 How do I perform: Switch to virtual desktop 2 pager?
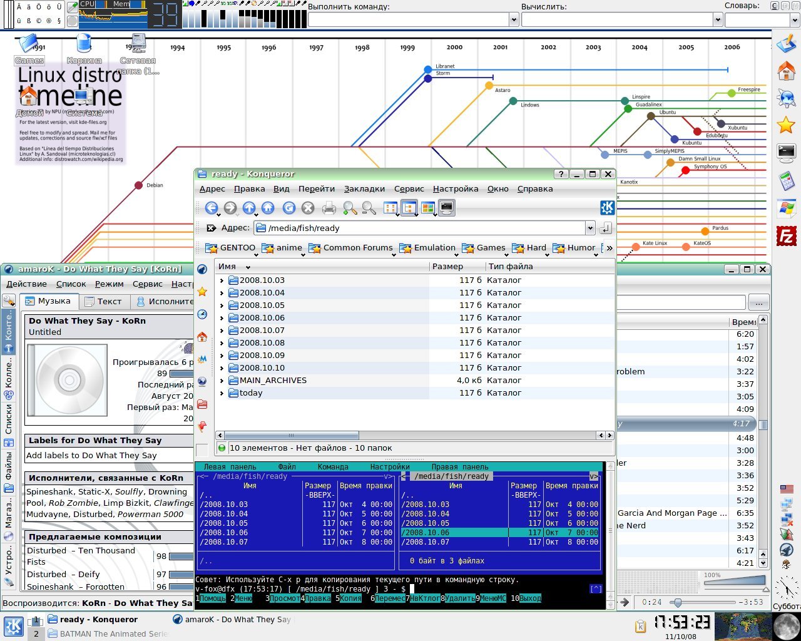click(36, 633)
